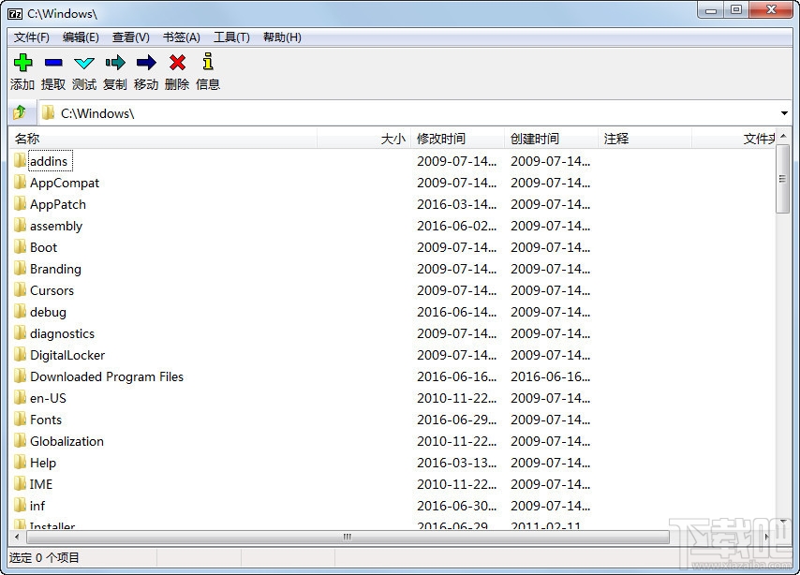Click the Extract (提取) toolbar icon
The width and height of the screenshot is (800, 575).
[52, 62]
